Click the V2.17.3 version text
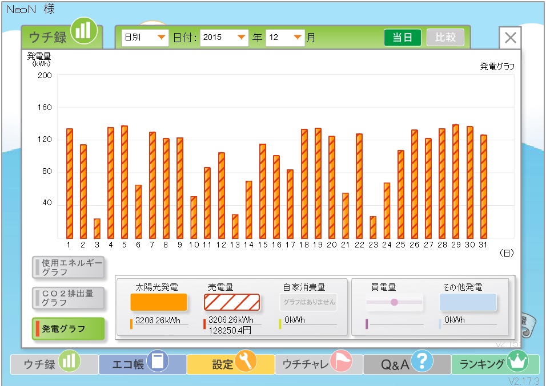 click(x=523, y=381)
